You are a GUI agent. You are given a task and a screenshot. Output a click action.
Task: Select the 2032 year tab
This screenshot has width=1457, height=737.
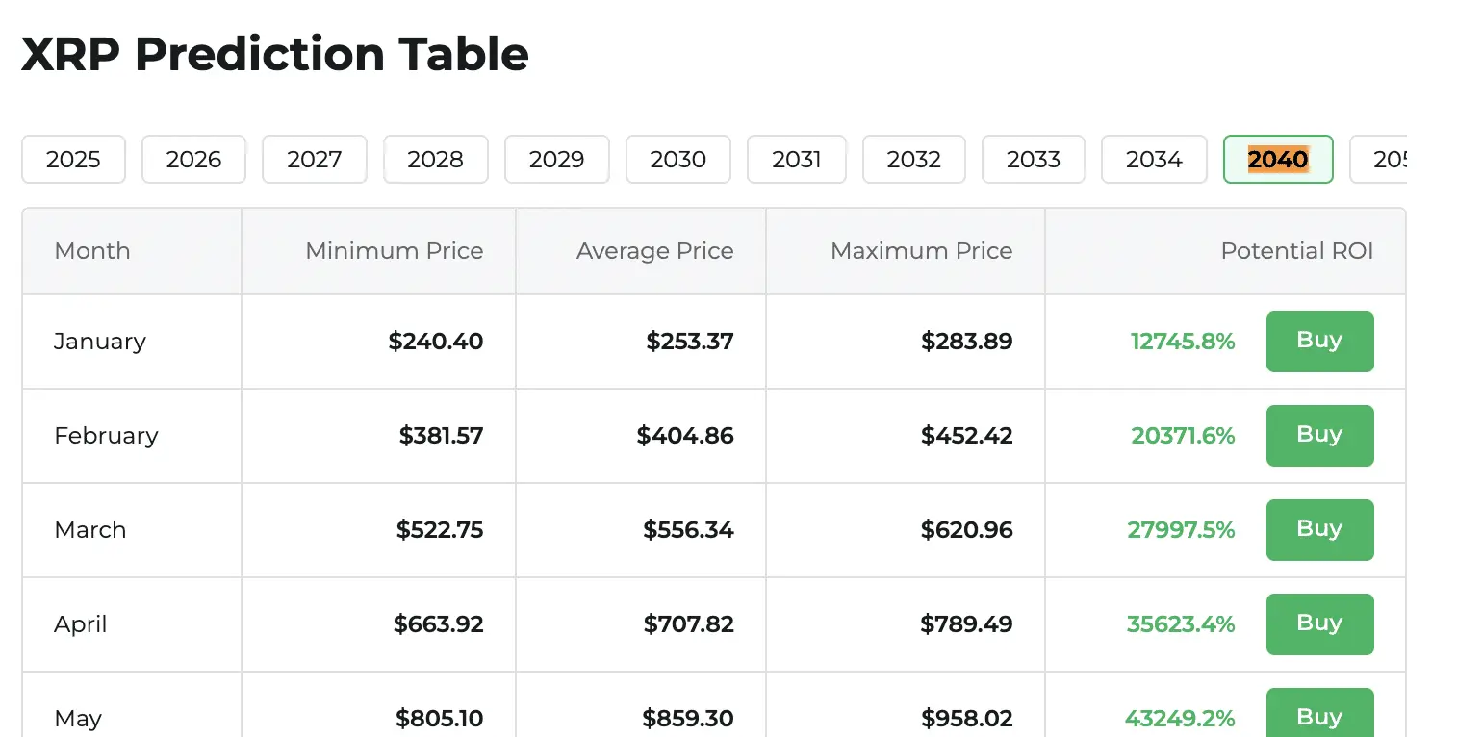point(914,160)
